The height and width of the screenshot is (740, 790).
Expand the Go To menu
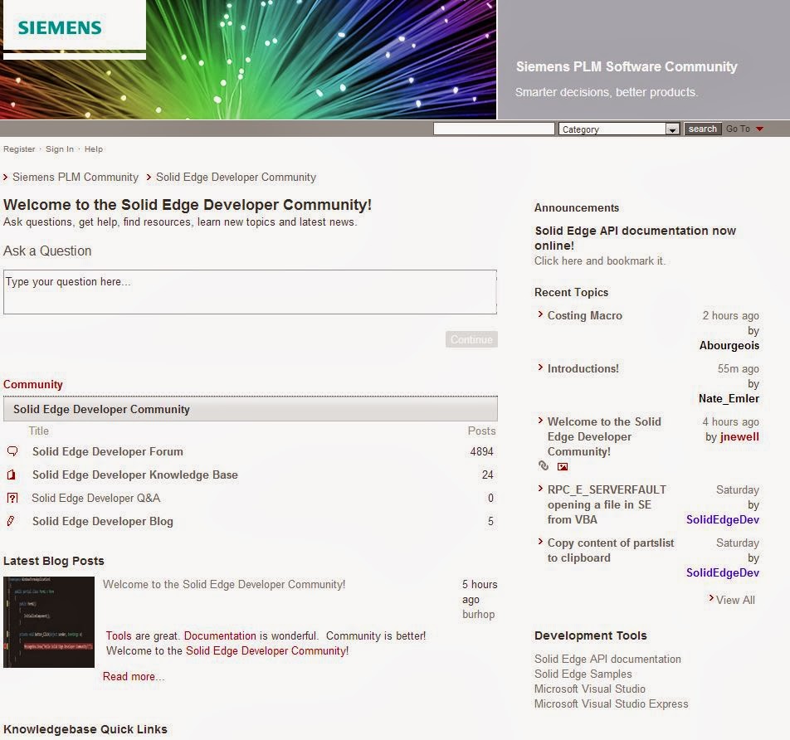point(744,129)
